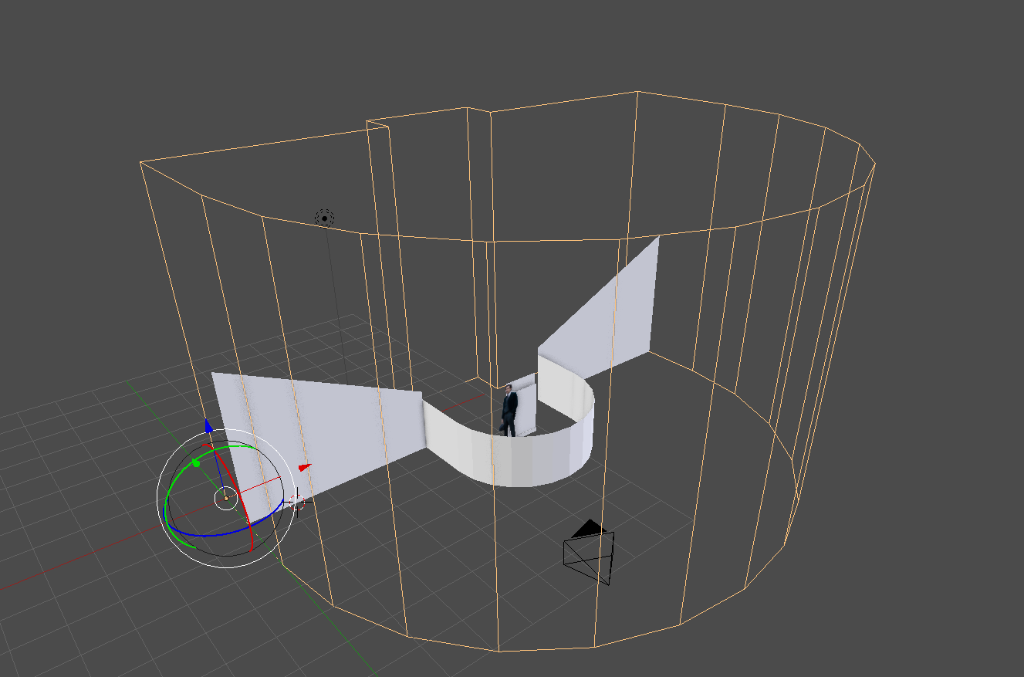The width and height of the screenshot is (1024, 677).
Task: Select the lamp object with dashed circle
Action: (325, 218)
